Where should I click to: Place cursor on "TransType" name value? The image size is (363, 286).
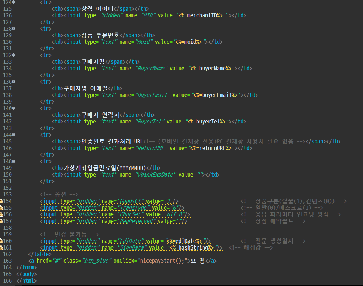point(134,208)
